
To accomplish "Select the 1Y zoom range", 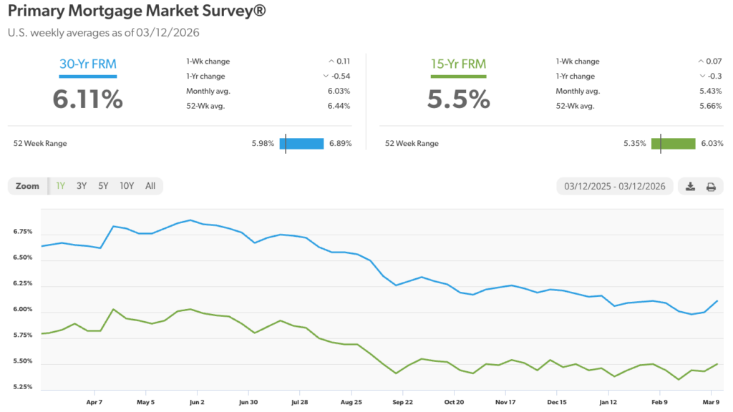I will pos(61,186).
